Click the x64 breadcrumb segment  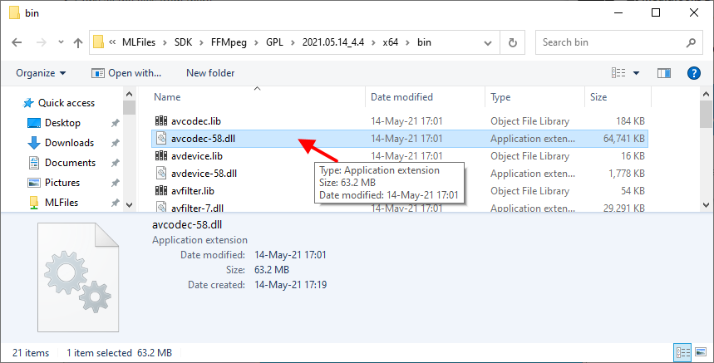point(390,42)
